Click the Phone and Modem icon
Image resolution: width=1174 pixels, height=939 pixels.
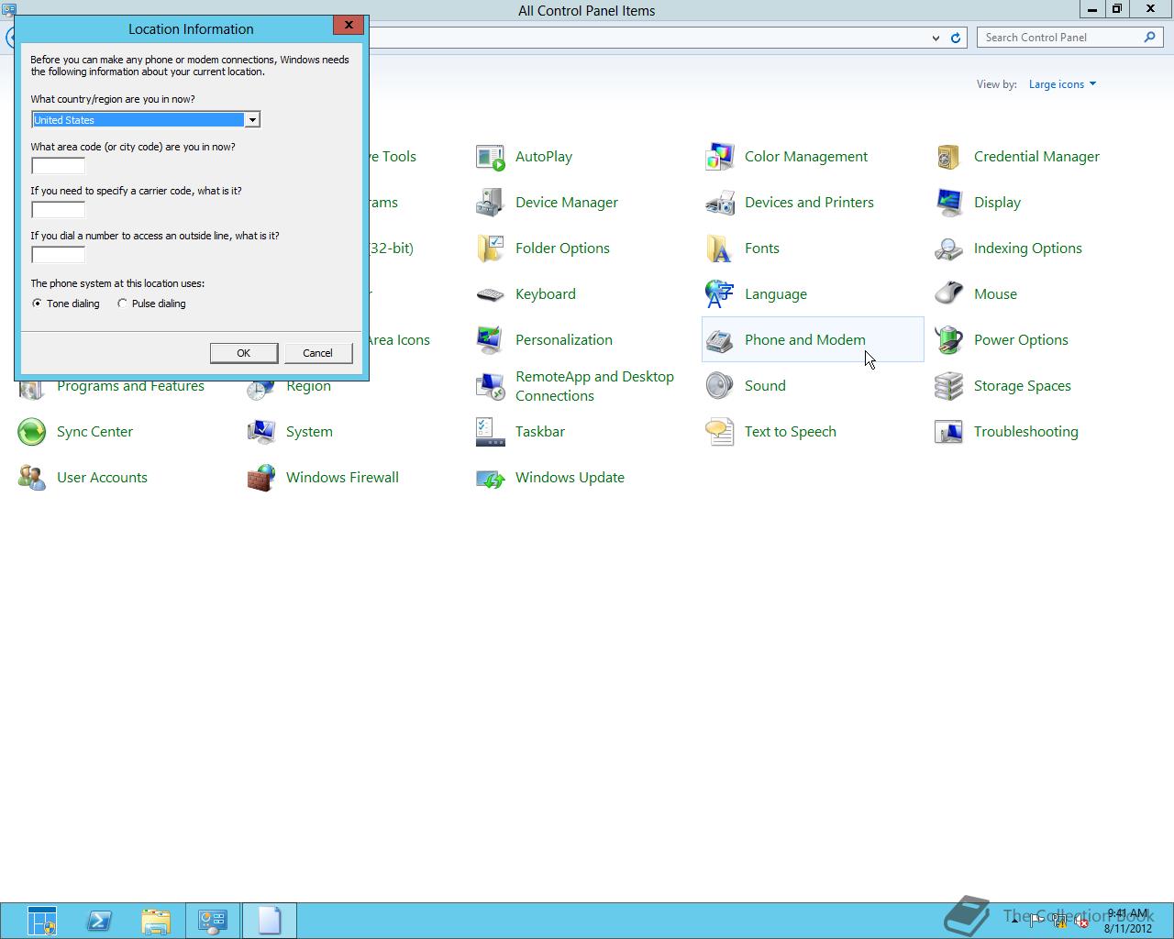point(720,340)
